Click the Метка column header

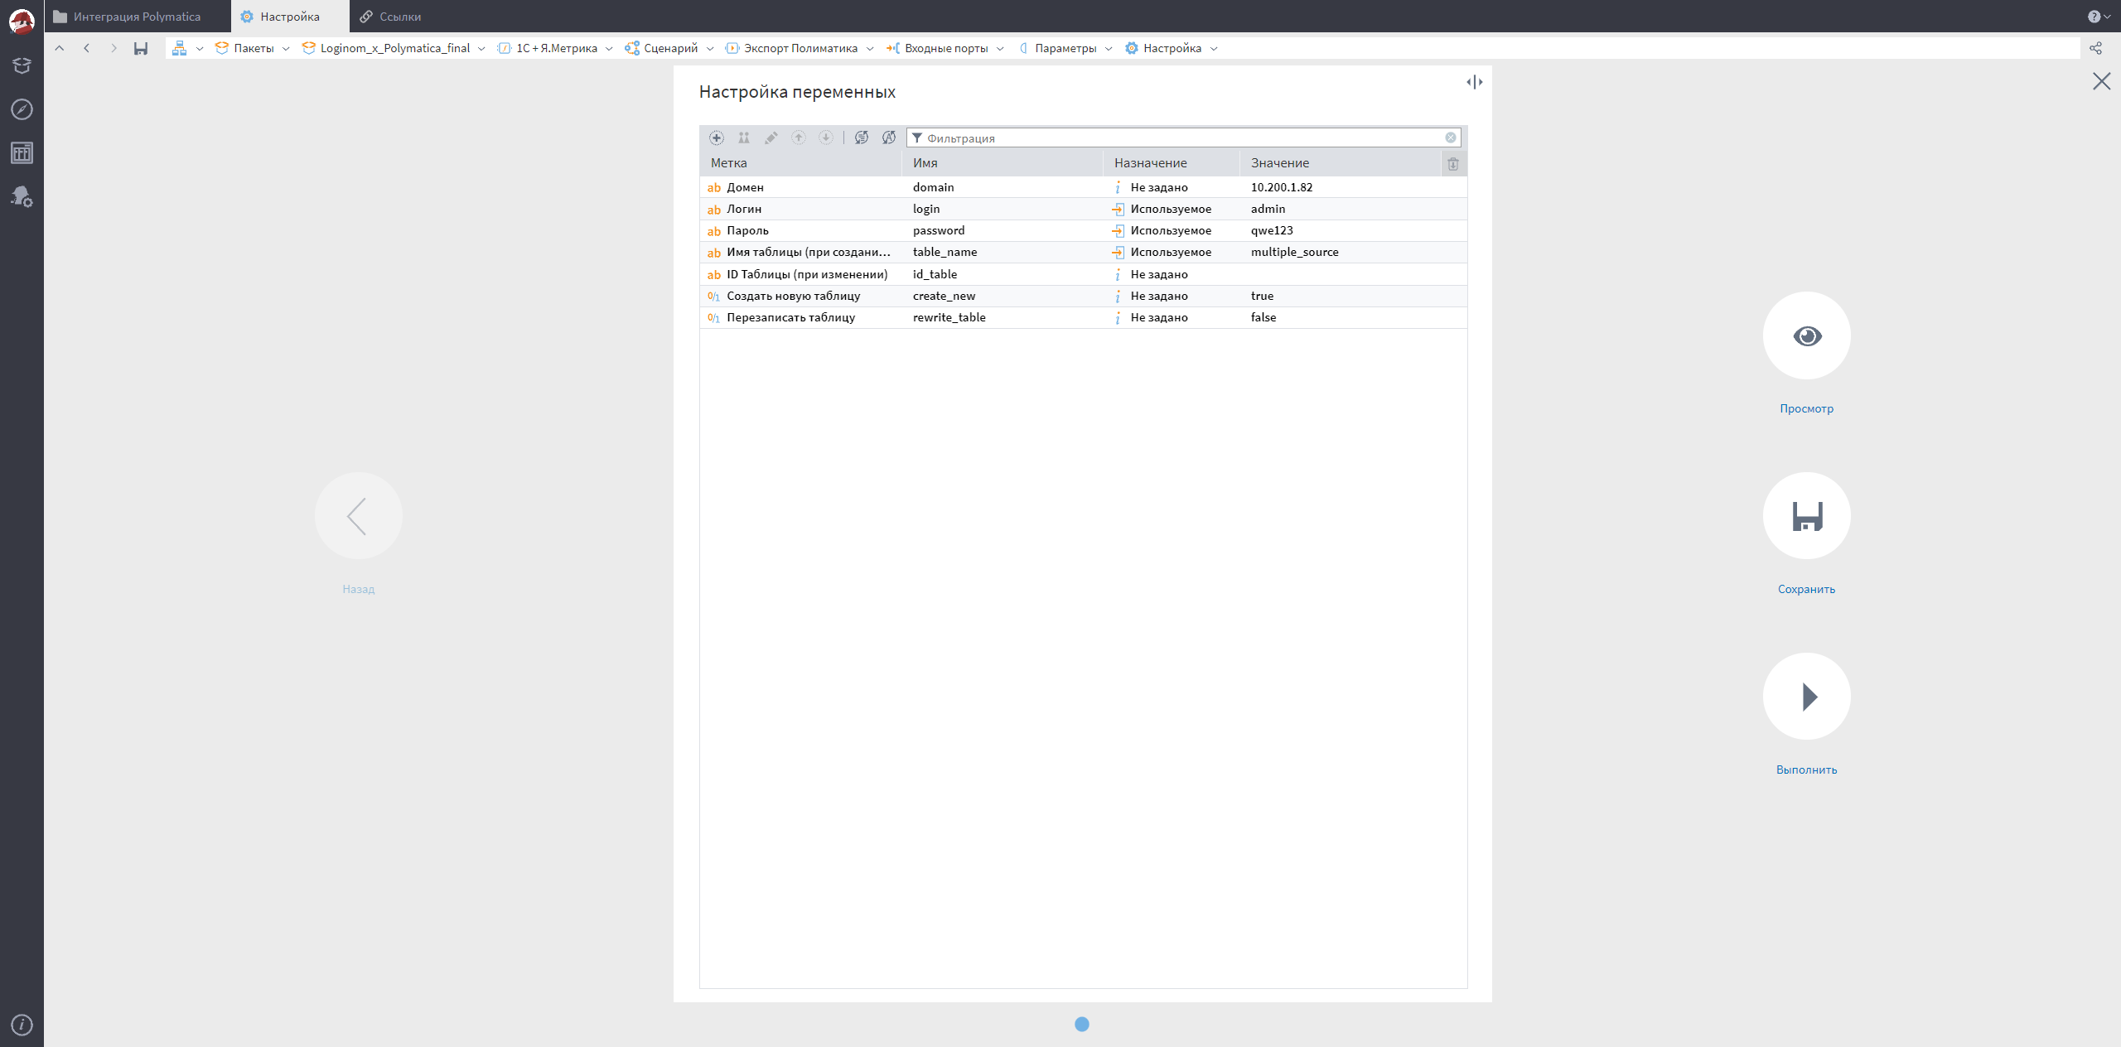coord(800,163)
